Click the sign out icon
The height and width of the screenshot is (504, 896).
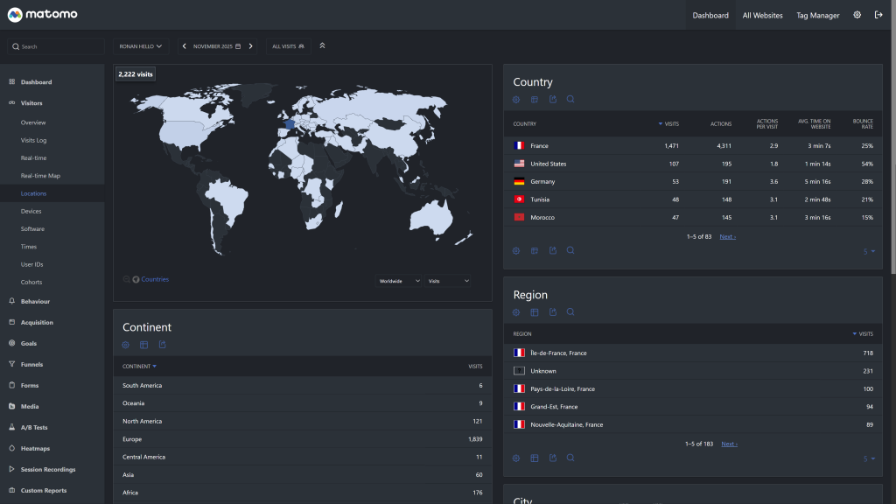[878, 15]
